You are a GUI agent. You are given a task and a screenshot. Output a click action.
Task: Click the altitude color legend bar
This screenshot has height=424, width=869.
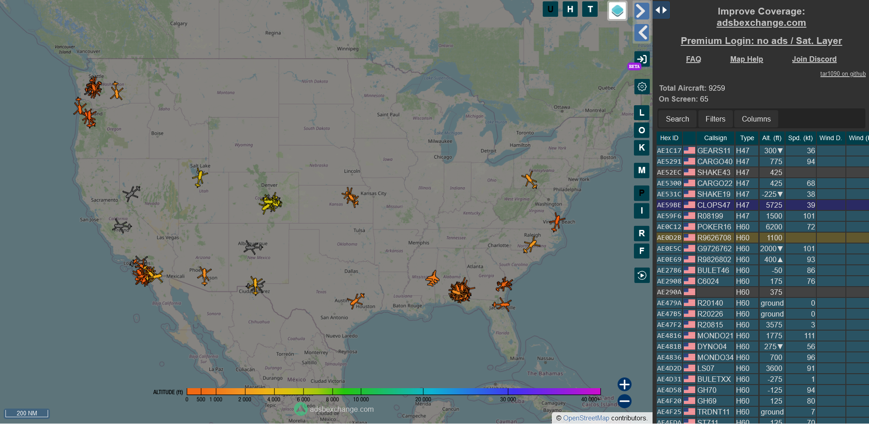(x=393, y=391)
